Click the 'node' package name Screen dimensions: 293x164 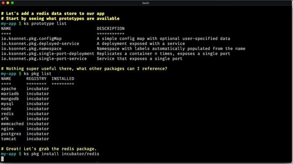click(6, 109)
